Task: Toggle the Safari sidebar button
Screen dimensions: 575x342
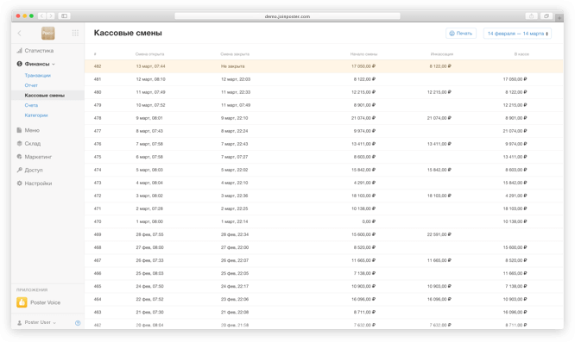Action: pos(64,16)
